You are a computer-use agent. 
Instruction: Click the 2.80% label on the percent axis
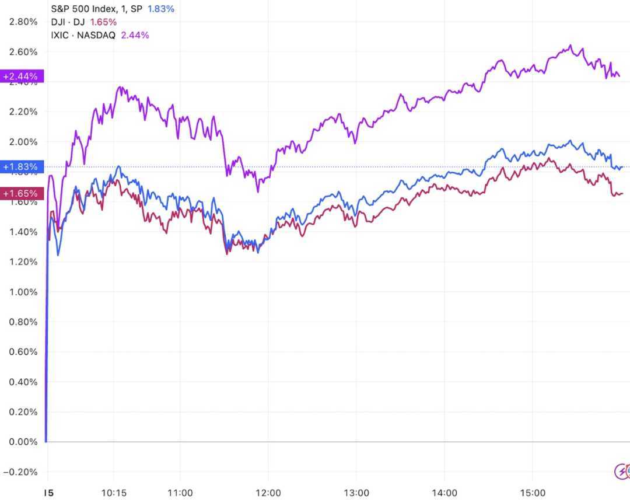pyautogui.click(x=23, y=22)
